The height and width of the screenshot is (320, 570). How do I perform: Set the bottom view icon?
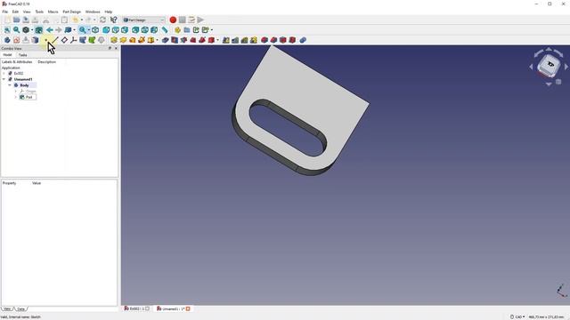pyautogui.click(x=144, y=30)
